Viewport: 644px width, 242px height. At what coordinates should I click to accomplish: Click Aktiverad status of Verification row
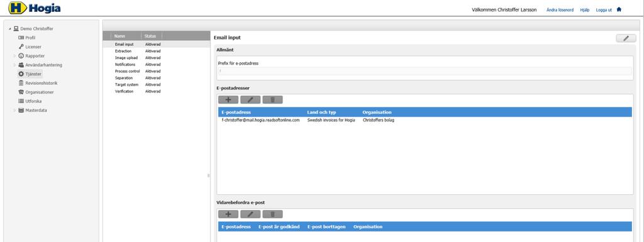(x=153, y=92)
